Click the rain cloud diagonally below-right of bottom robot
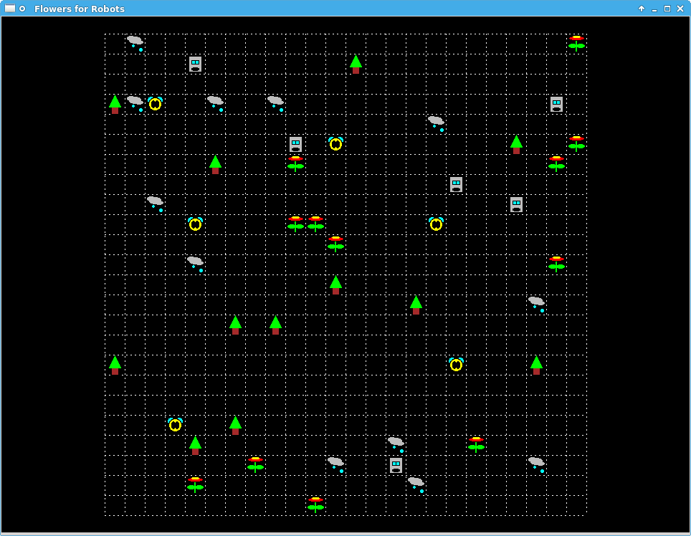This screenshot has width=691, height=536. [416, 485]
